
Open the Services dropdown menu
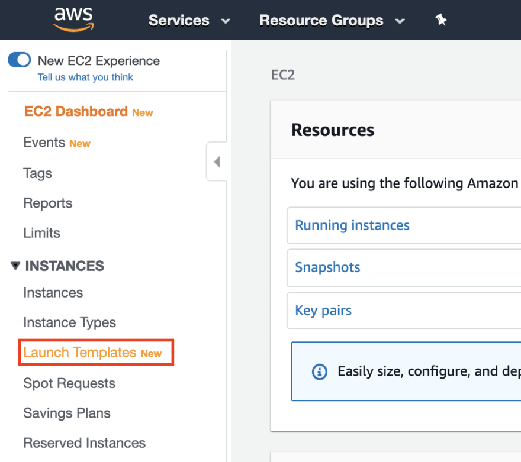point(189,21)
